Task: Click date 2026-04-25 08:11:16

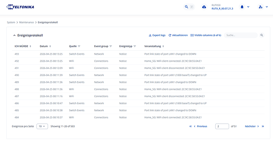Action: (51, 96)
